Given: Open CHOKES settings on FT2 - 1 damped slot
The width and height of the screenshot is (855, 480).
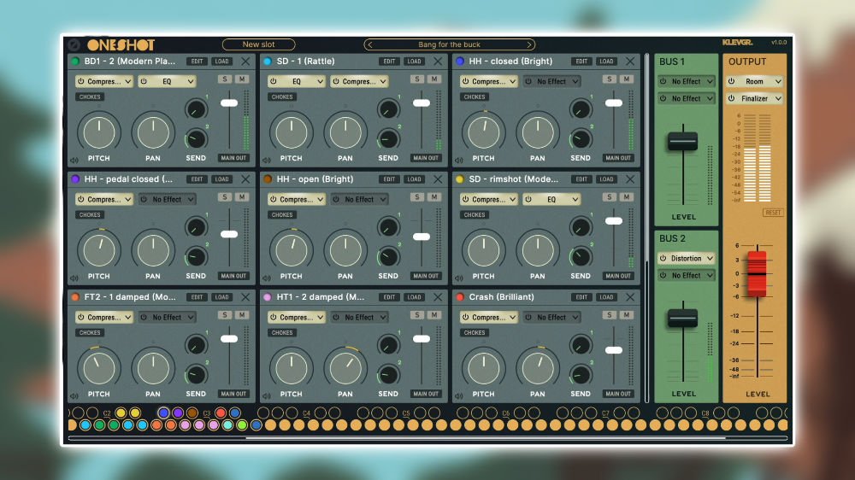Looking at the screenshot, I should pos(90,332).
